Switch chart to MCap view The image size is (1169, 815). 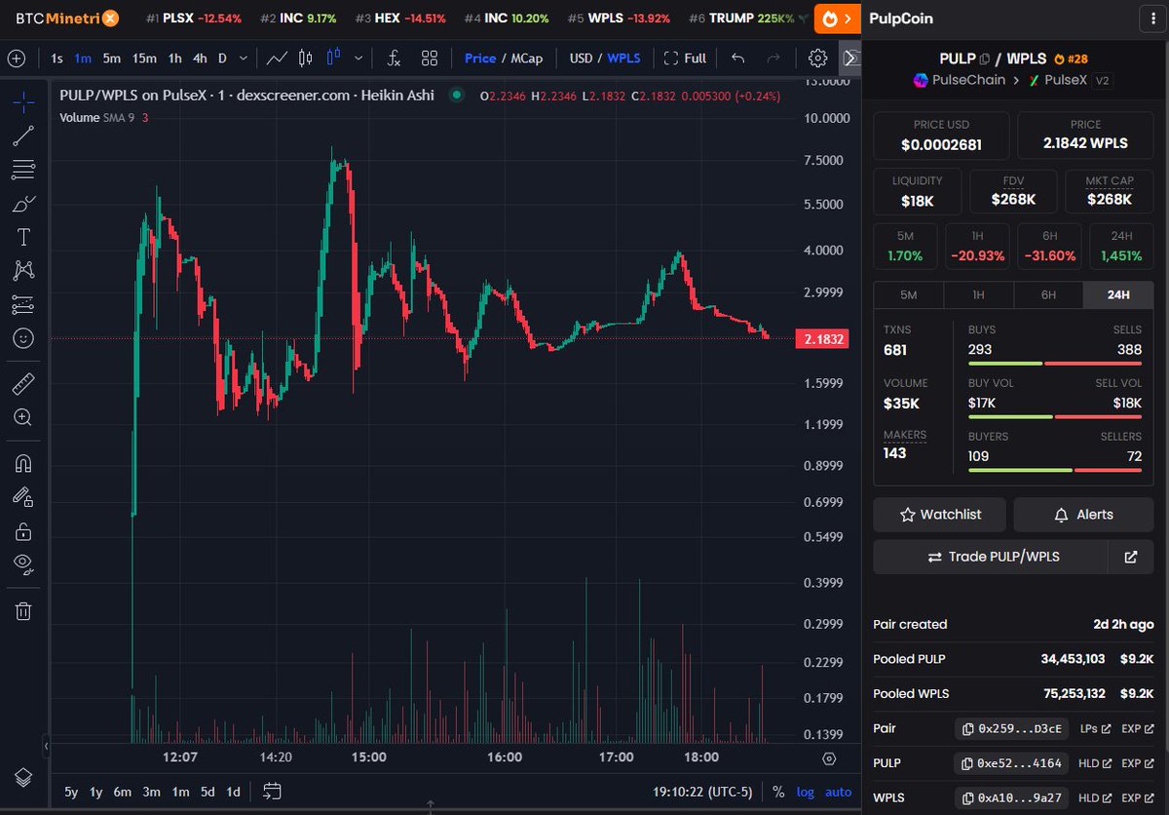(x=527, y=58)
